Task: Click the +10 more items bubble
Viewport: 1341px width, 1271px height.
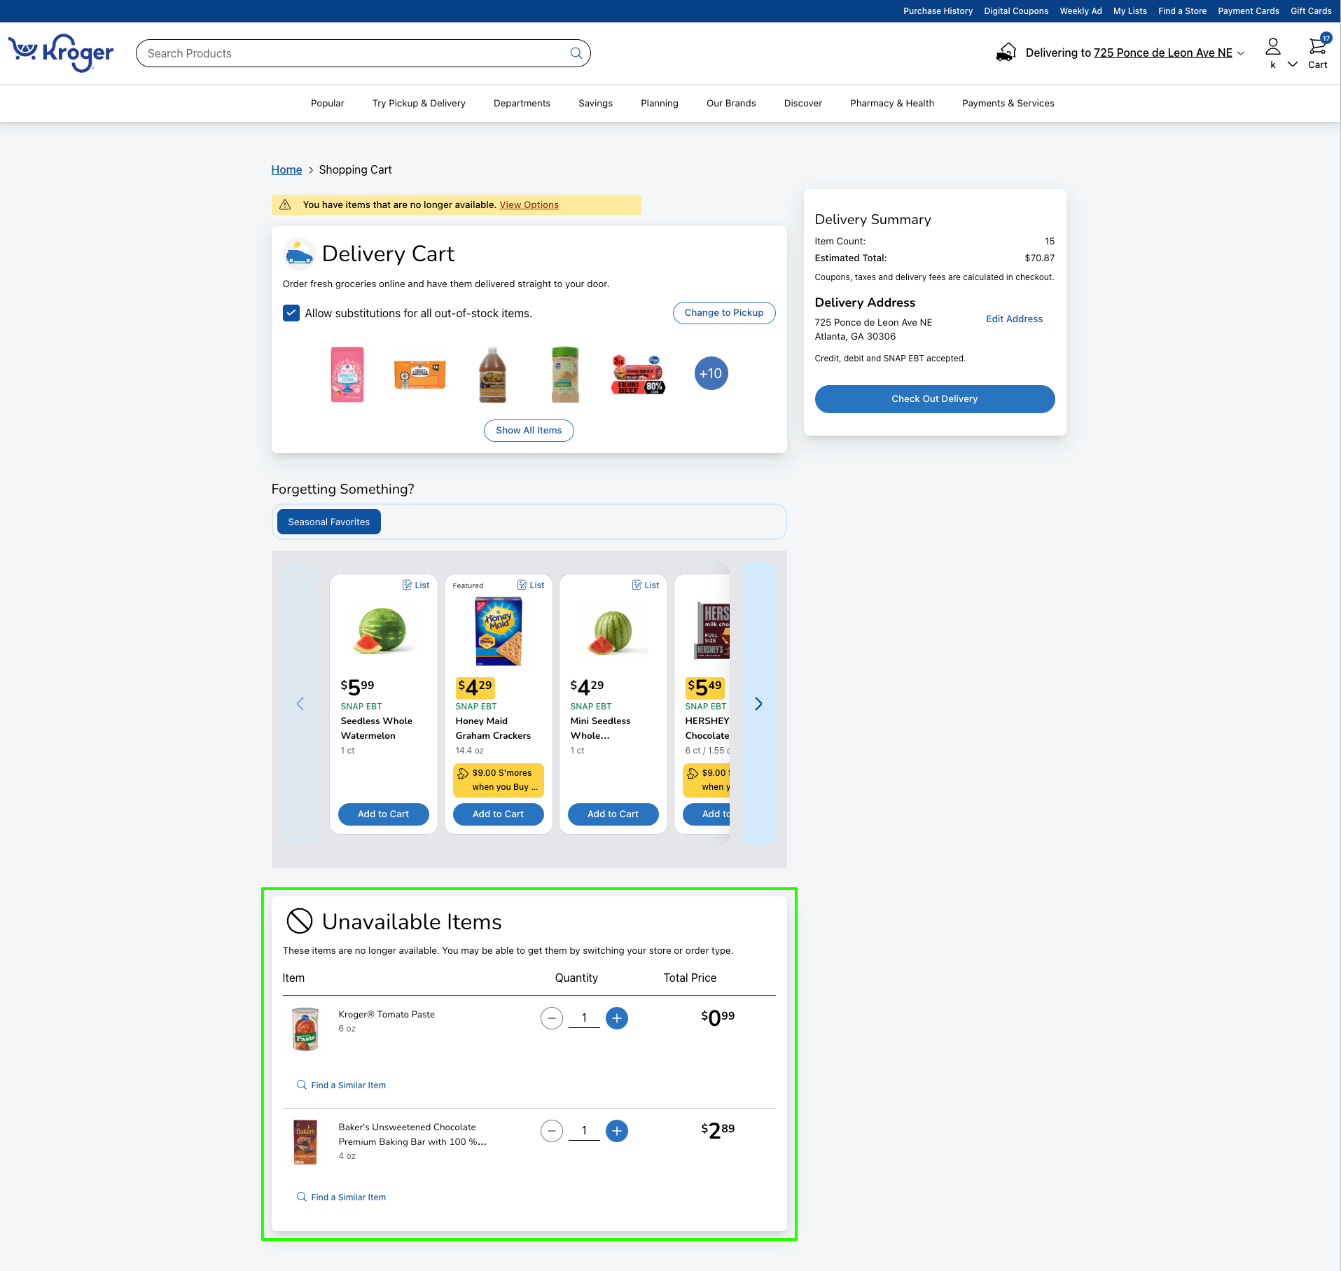Action: [711, 373]
